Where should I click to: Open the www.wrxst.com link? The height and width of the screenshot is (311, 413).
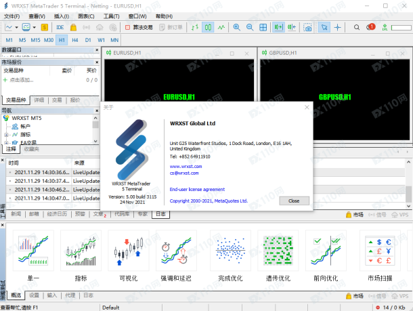pyautogui.click(x=186, y=166)
